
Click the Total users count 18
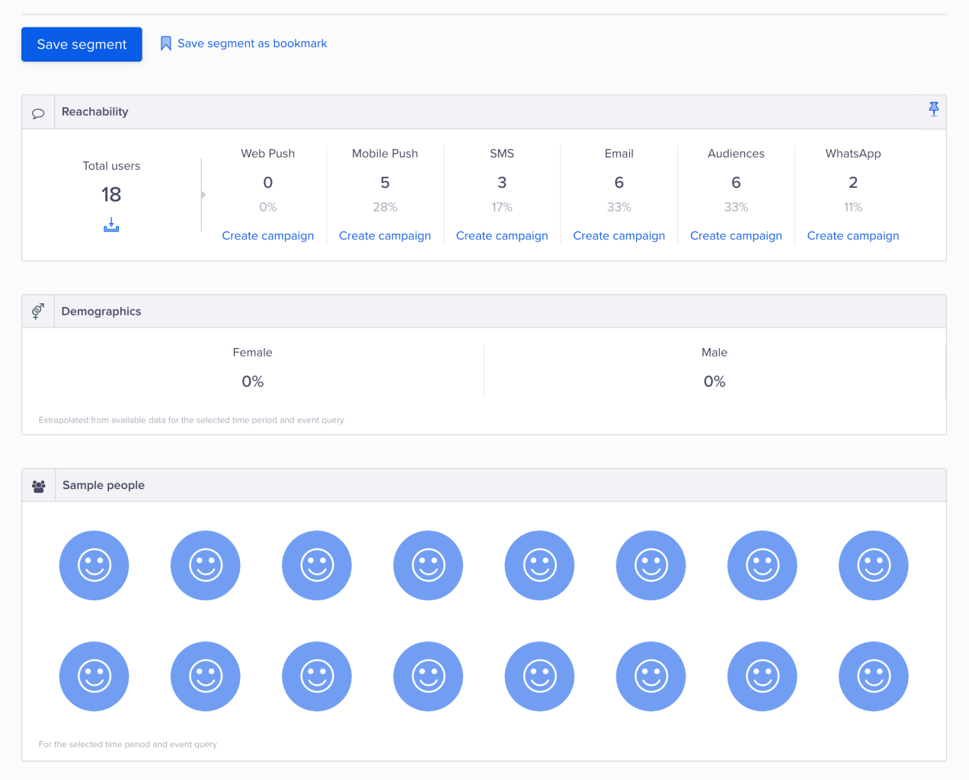(x=111, y=195)
